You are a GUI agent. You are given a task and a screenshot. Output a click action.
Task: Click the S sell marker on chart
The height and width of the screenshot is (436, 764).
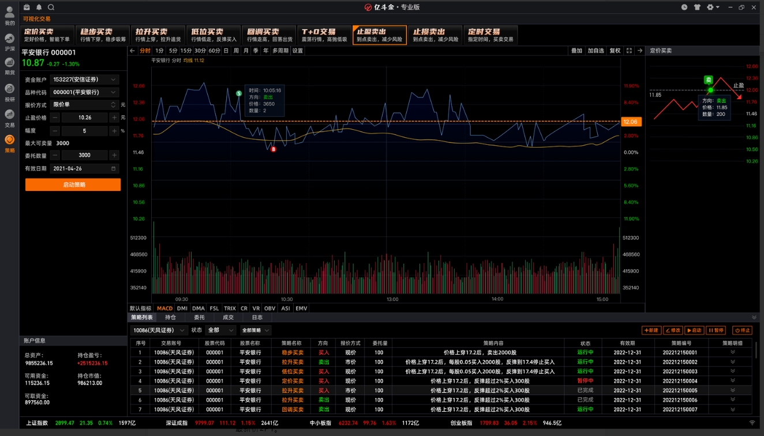238,93
